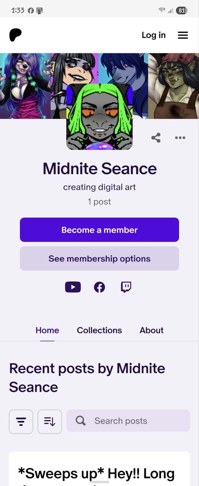Open the creator's YouTube link

pos(73,287)
